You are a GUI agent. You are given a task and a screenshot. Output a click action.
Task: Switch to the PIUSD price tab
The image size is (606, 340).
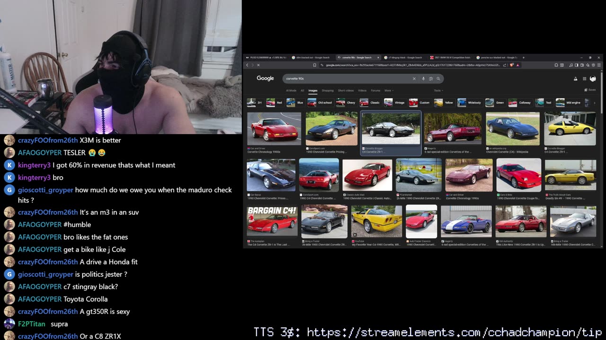click(267, 58)
